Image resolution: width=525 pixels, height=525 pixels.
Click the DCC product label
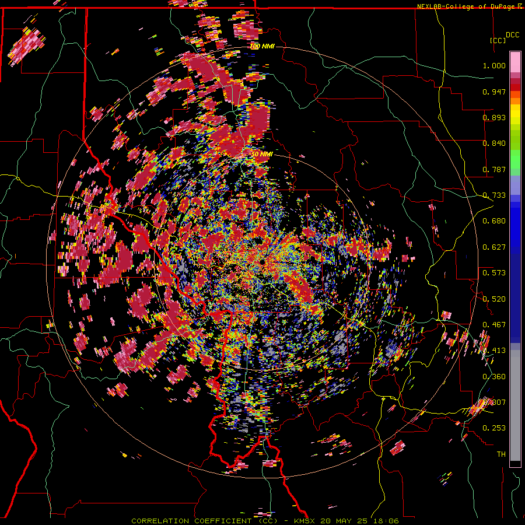coord(512,35)
